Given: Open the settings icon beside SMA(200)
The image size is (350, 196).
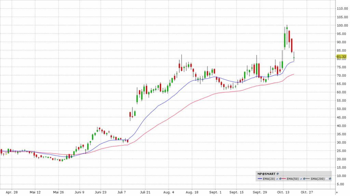Looking at the screenshot, I should point(330,179).
